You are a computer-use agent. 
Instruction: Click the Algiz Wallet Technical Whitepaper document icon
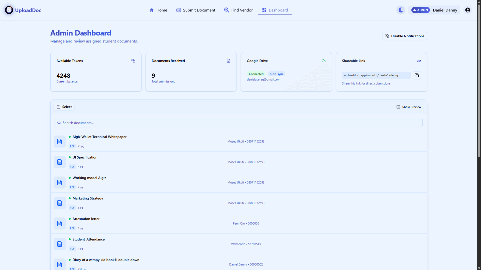click(x=59, y=141)
